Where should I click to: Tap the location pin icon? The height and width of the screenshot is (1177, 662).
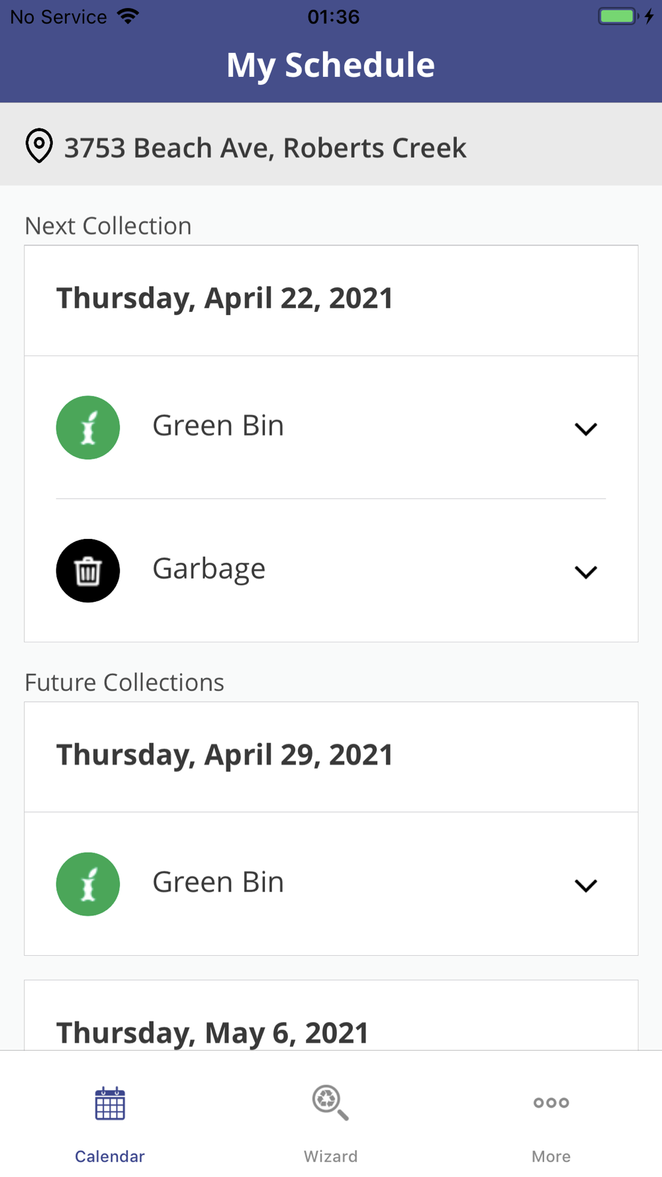point(39,146)
